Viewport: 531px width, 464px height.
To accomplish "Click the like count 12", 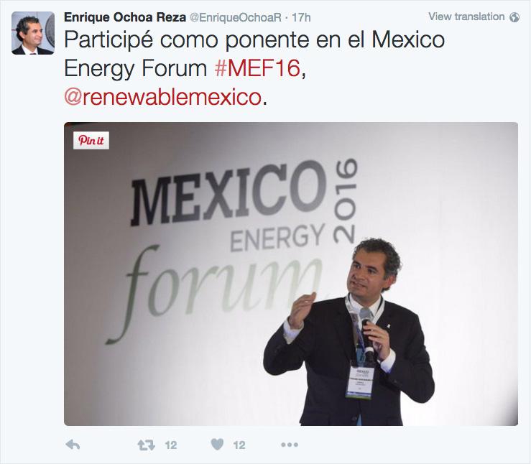I will click(239, 445).
